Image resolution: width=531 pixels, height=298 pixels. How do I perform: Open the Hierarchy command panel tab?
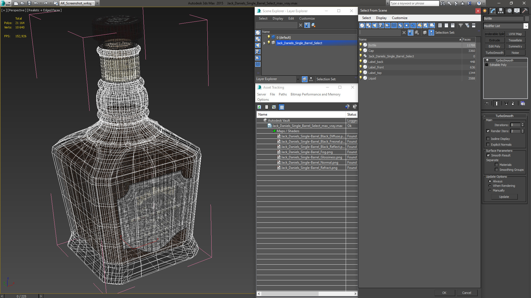coord(501,11)
